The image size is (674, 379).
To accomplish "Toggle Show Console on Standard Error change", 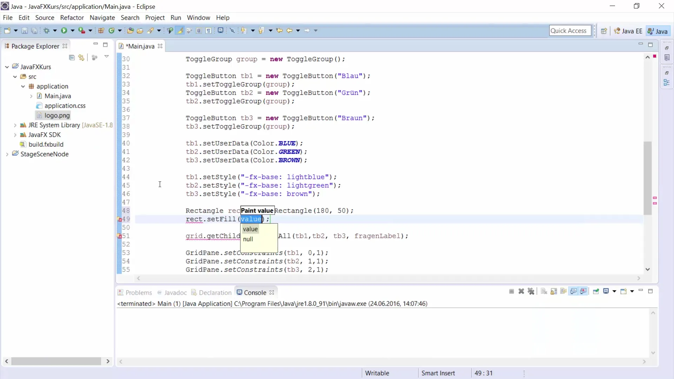I will point(583,292).
